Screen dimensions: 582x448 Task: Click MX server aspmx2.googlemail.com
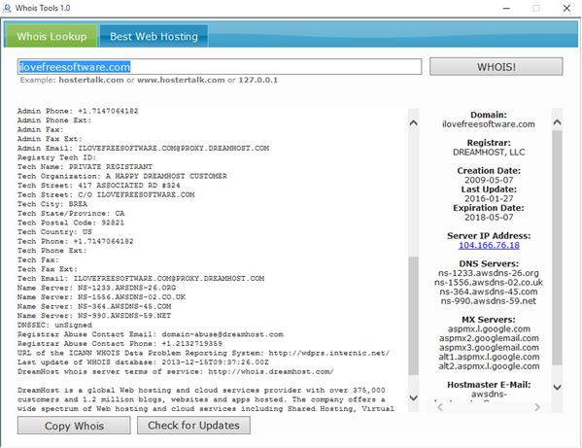pyautogui.click(x=489, y=338)
